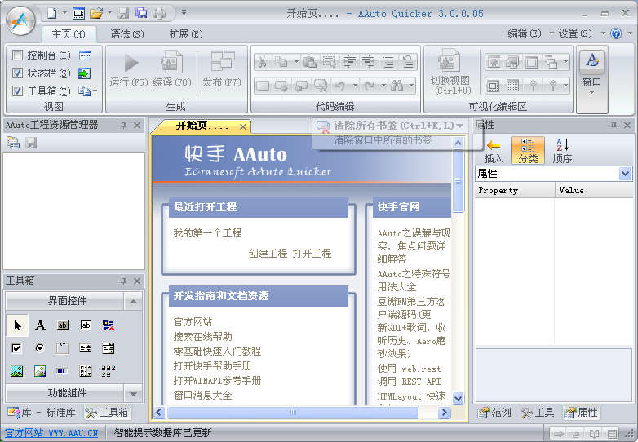Click the Open folder icon in quick access bar
This screenshot has height=442, width=638.
coord(96,14)
